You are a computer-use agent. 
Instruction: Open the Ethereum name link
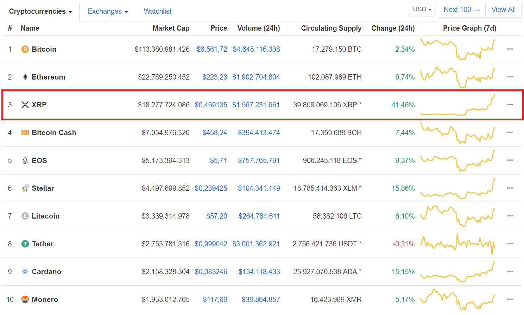point(49,77)
